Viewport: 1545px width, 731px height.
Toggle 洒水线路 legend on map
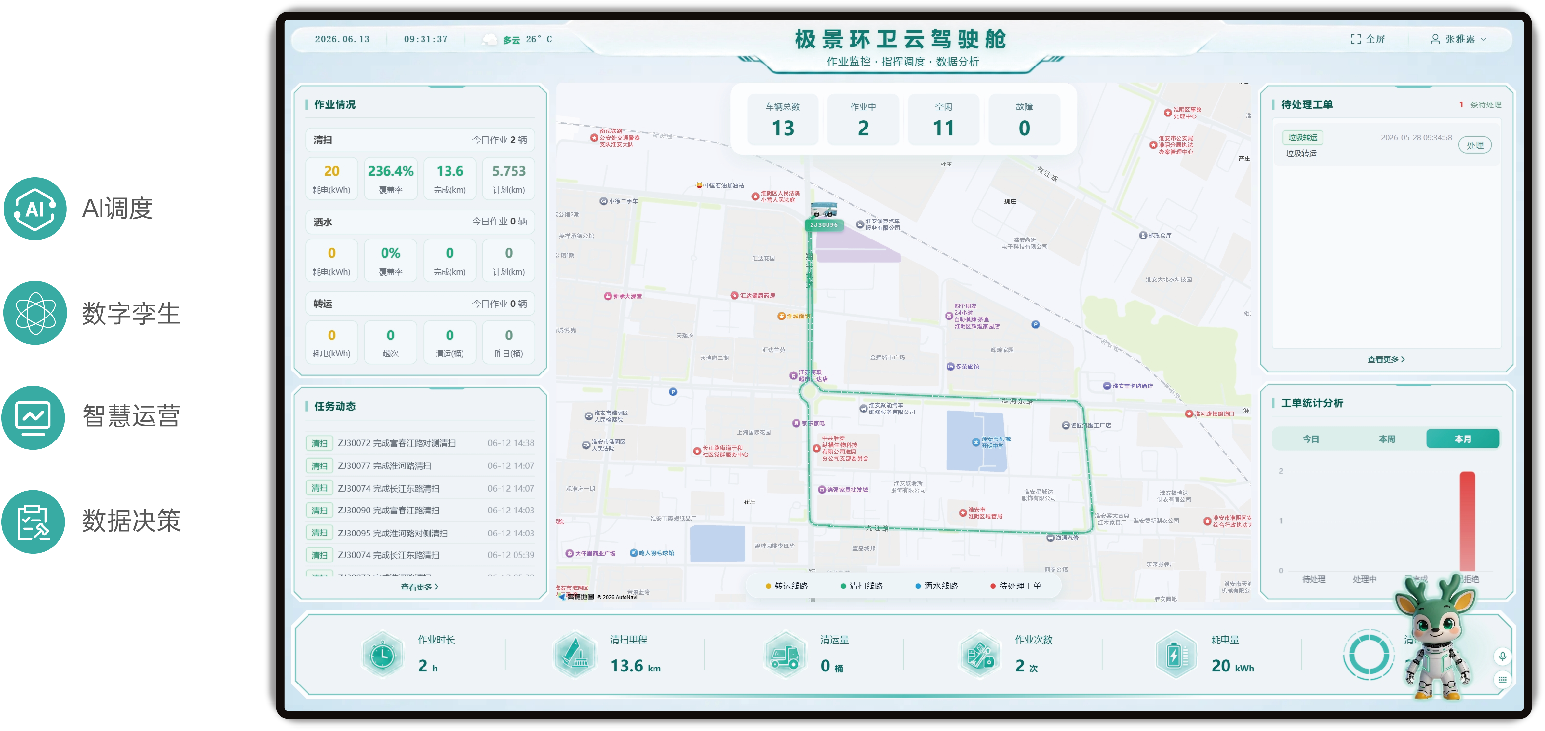coord(936,586)
